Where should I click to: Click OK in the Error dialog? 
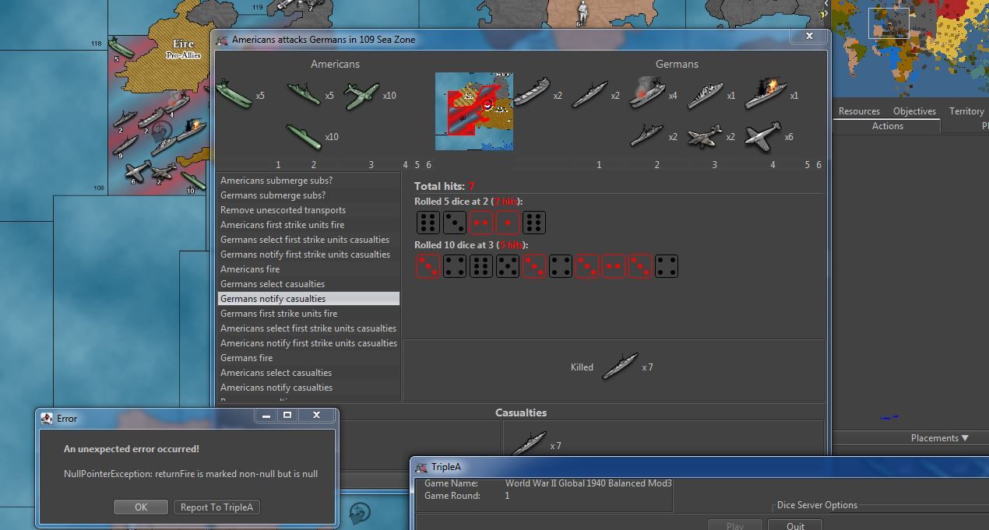140,507
